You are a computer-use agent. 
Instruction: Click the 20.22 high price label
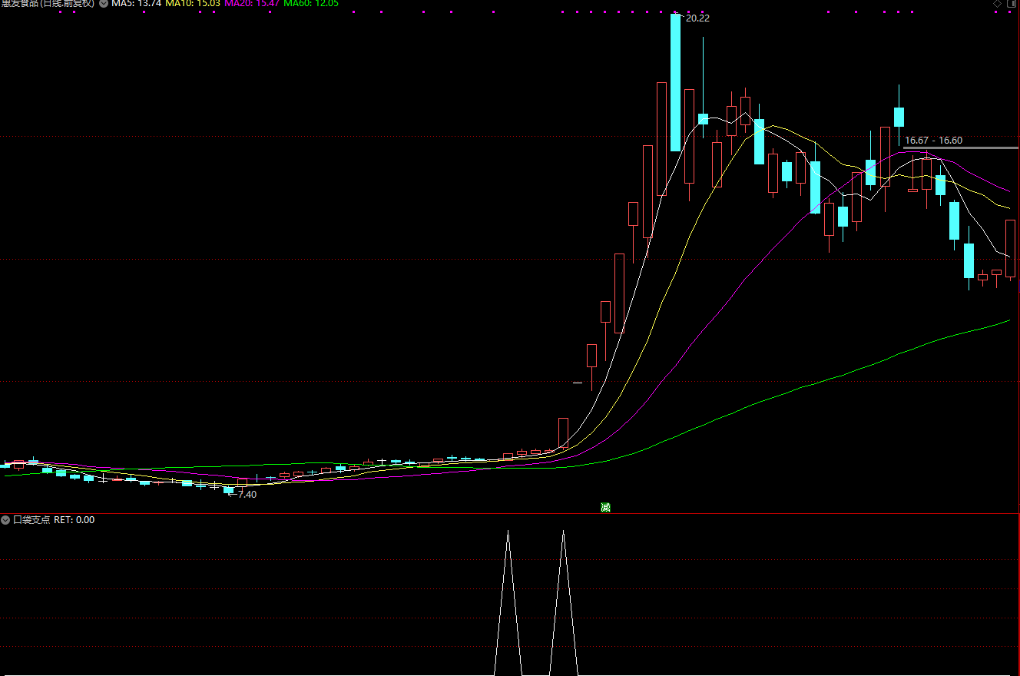pos(697,18)
